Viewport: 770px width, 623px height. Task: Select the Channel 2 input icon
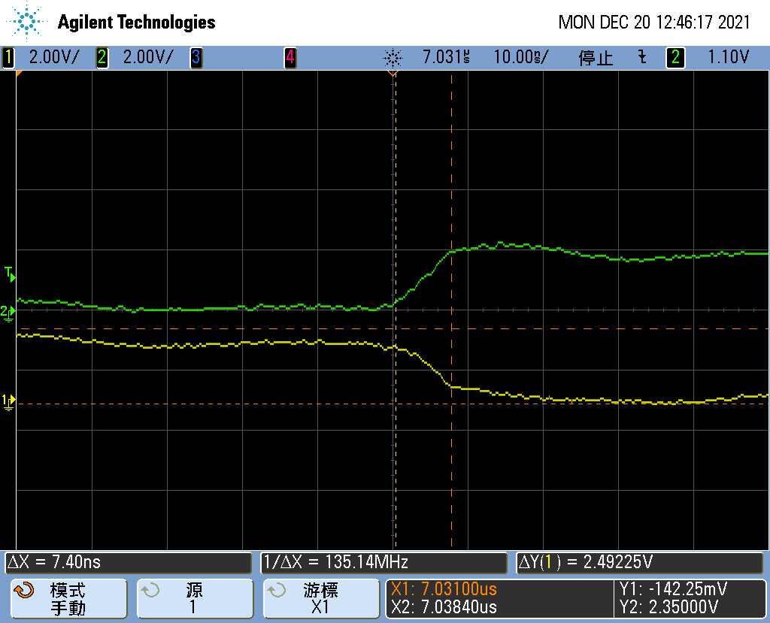tap(102, 57)
